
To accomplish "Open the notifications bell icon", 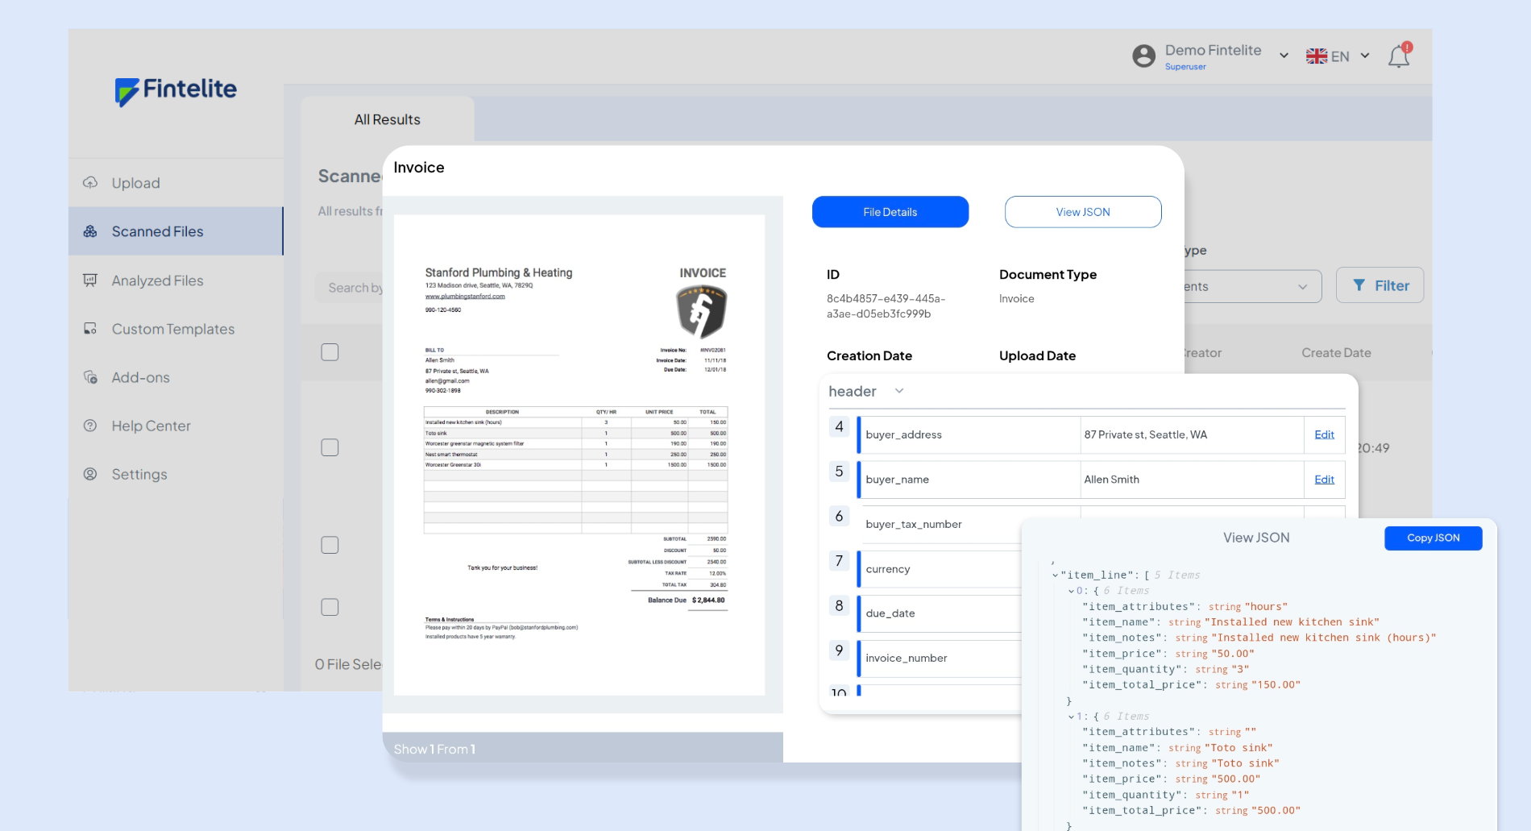I will [1398, 56].
